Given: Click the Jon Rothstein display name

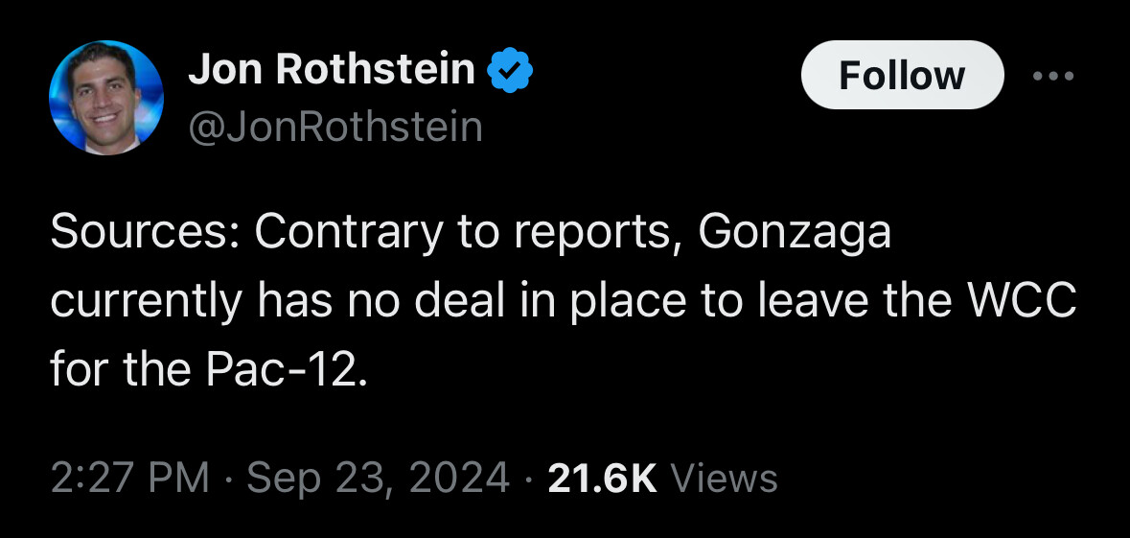Looking at the screenshot, I should tap(333, 71).
